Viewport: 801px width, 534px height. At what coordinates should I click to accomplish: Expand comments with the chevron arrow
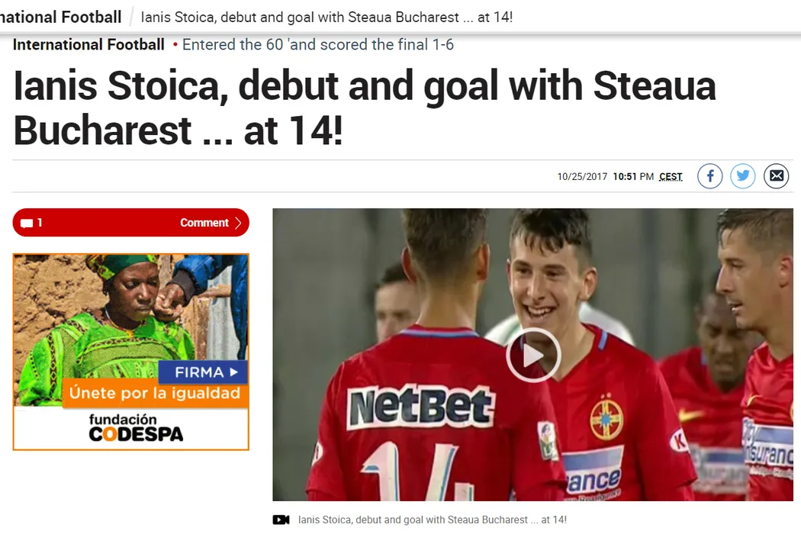(x=238, y=223)
